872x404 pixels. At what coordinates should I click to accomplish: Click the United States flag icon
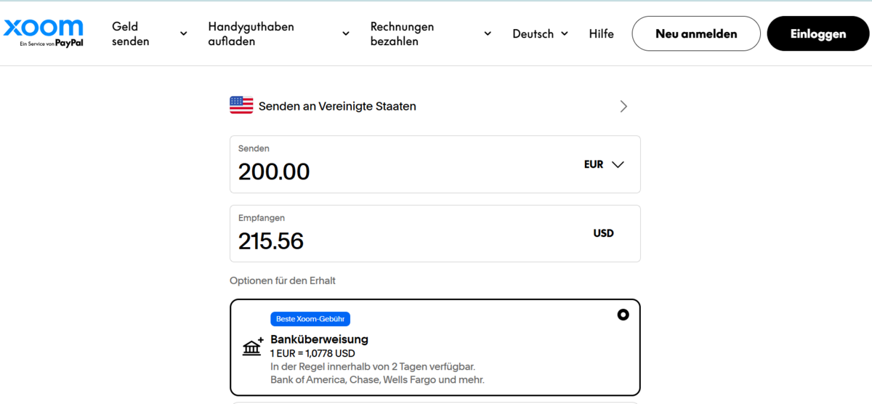pos(241,105)
